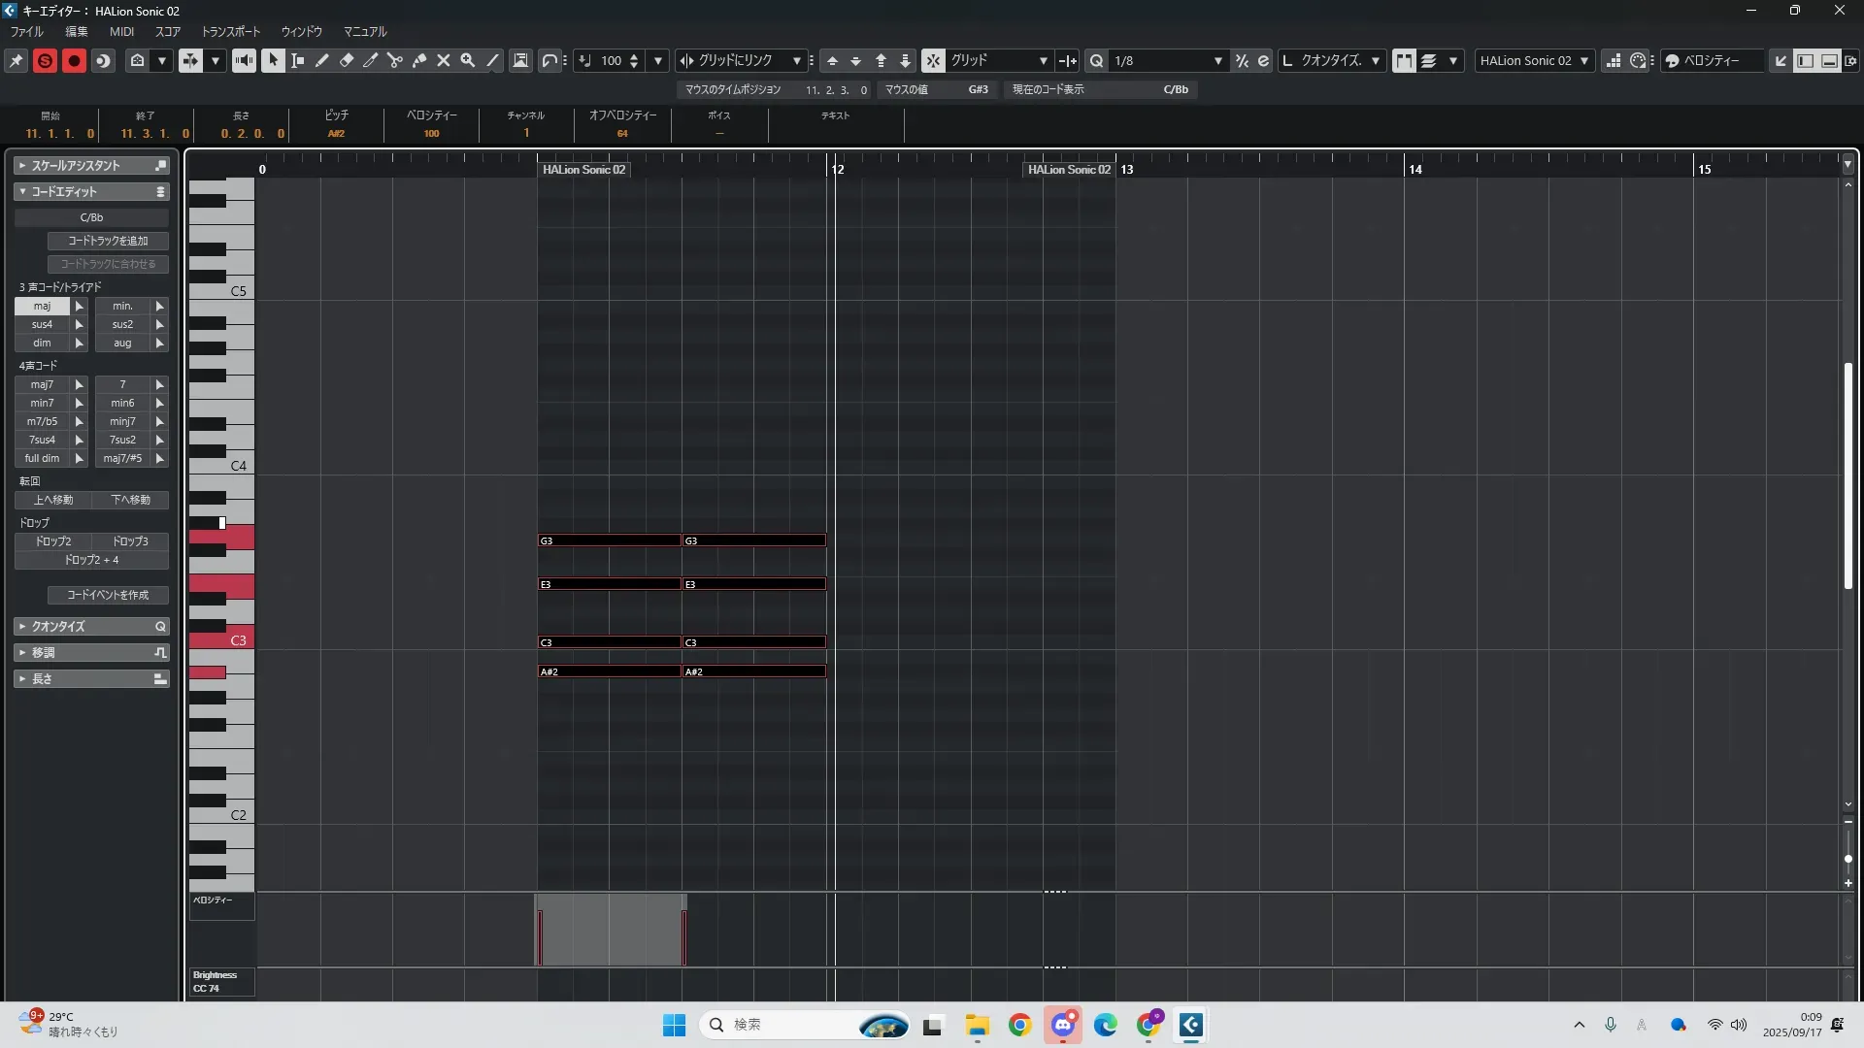Open the トランスポート menu
Viewport: 1864px width, 1048px height.
[230, 32]
